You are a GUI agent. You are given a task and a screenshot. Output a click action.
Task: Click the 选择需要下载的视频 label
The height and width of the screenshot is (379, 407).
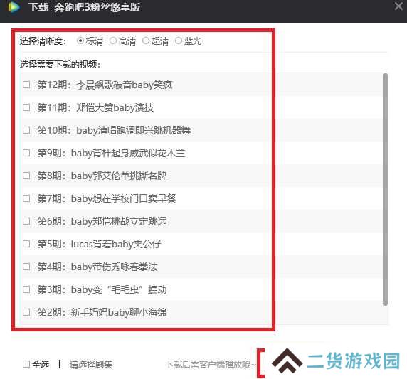click(60, 64)
